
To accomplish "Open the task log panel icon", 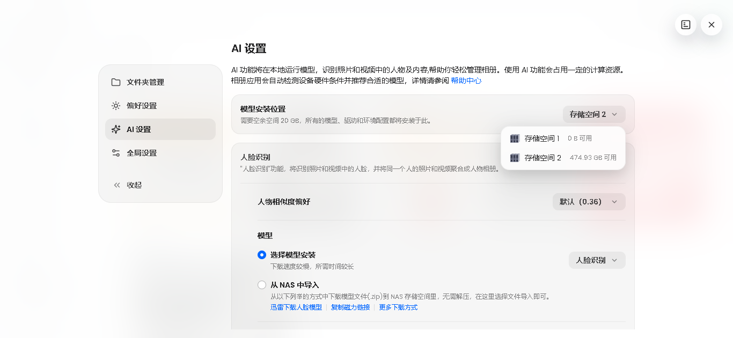I will click(686, 25).
